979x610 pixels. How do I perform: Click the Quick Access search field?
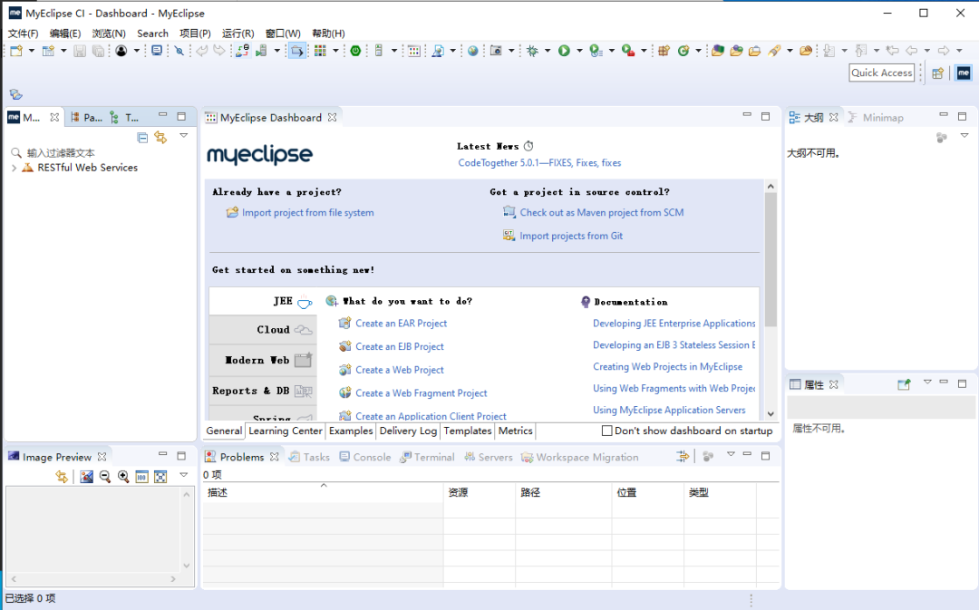coord(882,73)
